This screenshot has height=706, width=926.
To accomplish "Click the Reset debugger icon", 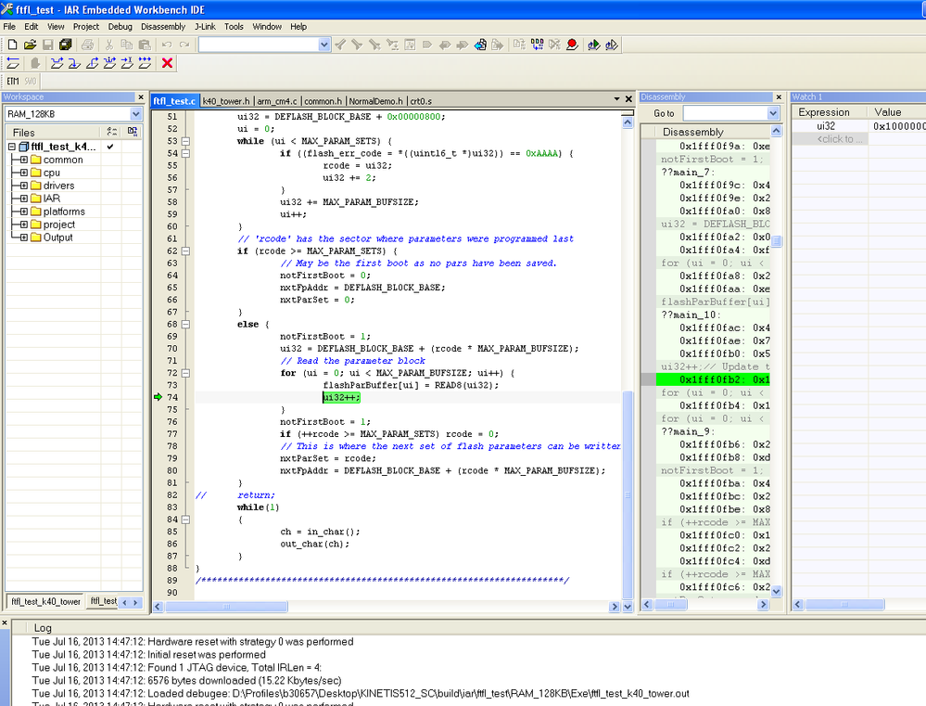I will tap(13, 63).
